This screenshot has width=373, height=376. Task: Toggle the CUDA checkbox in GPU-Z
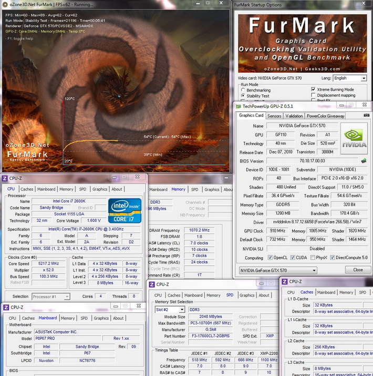[293, 257]
